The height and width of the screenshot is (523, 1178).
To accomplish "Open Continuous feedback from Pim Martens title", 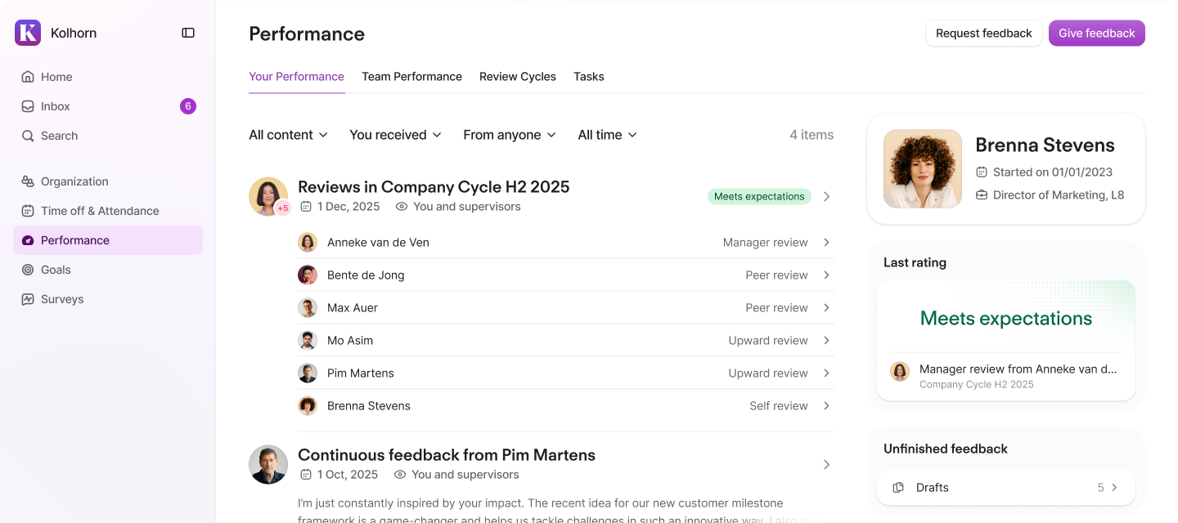I will click(x=447, y=454).
